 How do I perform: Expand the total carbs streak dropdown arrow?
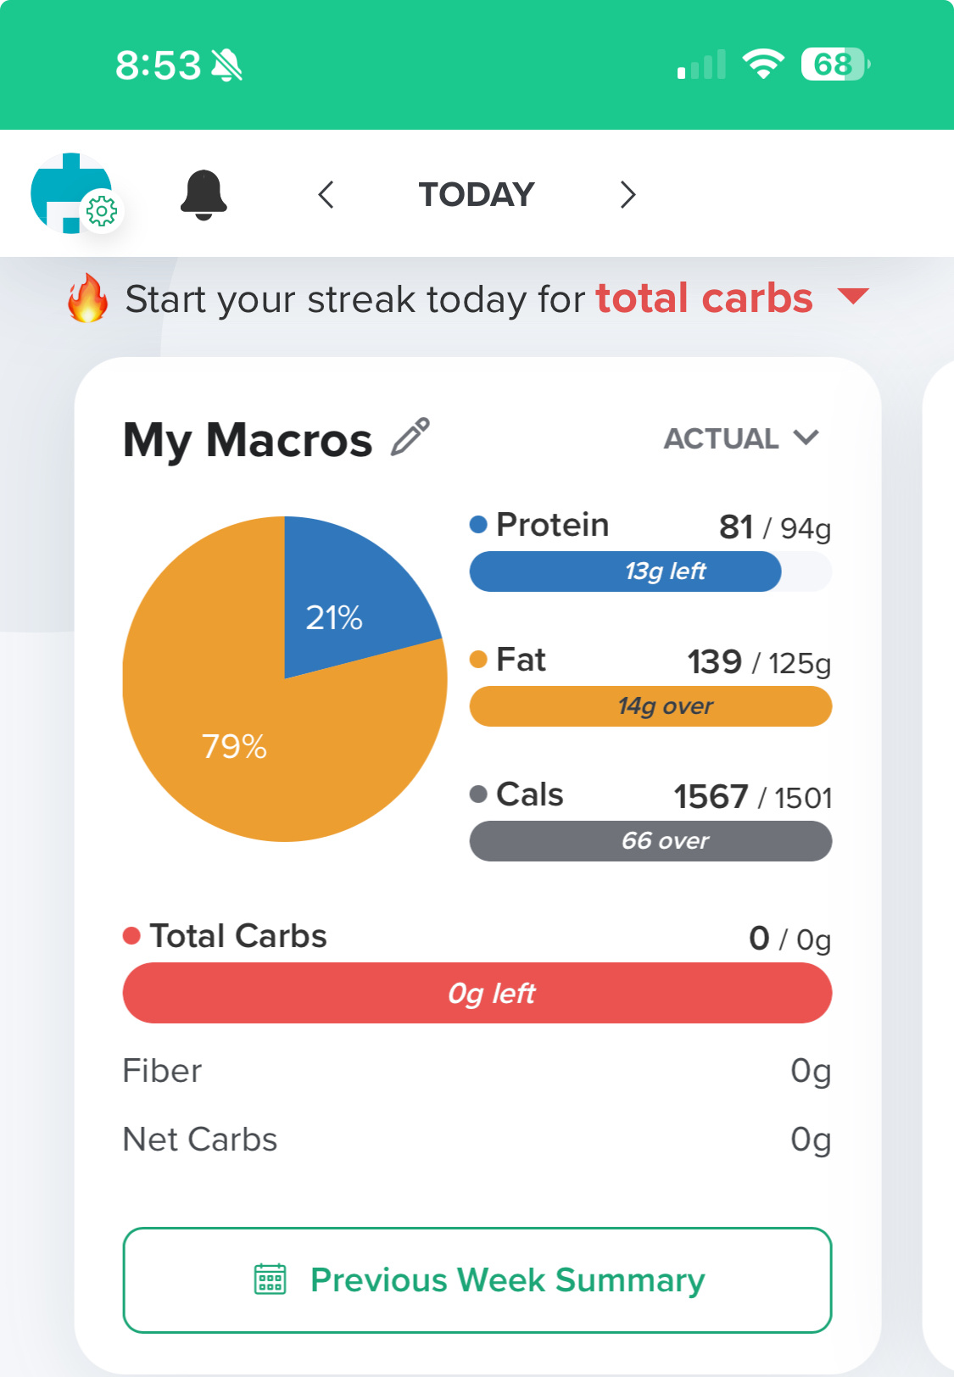pyautogui.click(x=853, y=296)
